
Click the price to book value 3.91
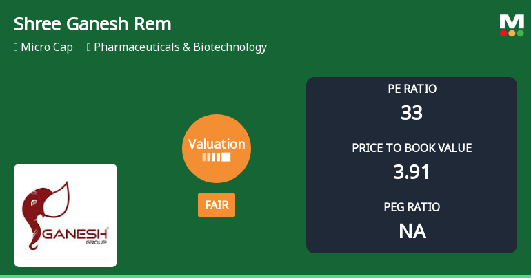pos(412,171)
